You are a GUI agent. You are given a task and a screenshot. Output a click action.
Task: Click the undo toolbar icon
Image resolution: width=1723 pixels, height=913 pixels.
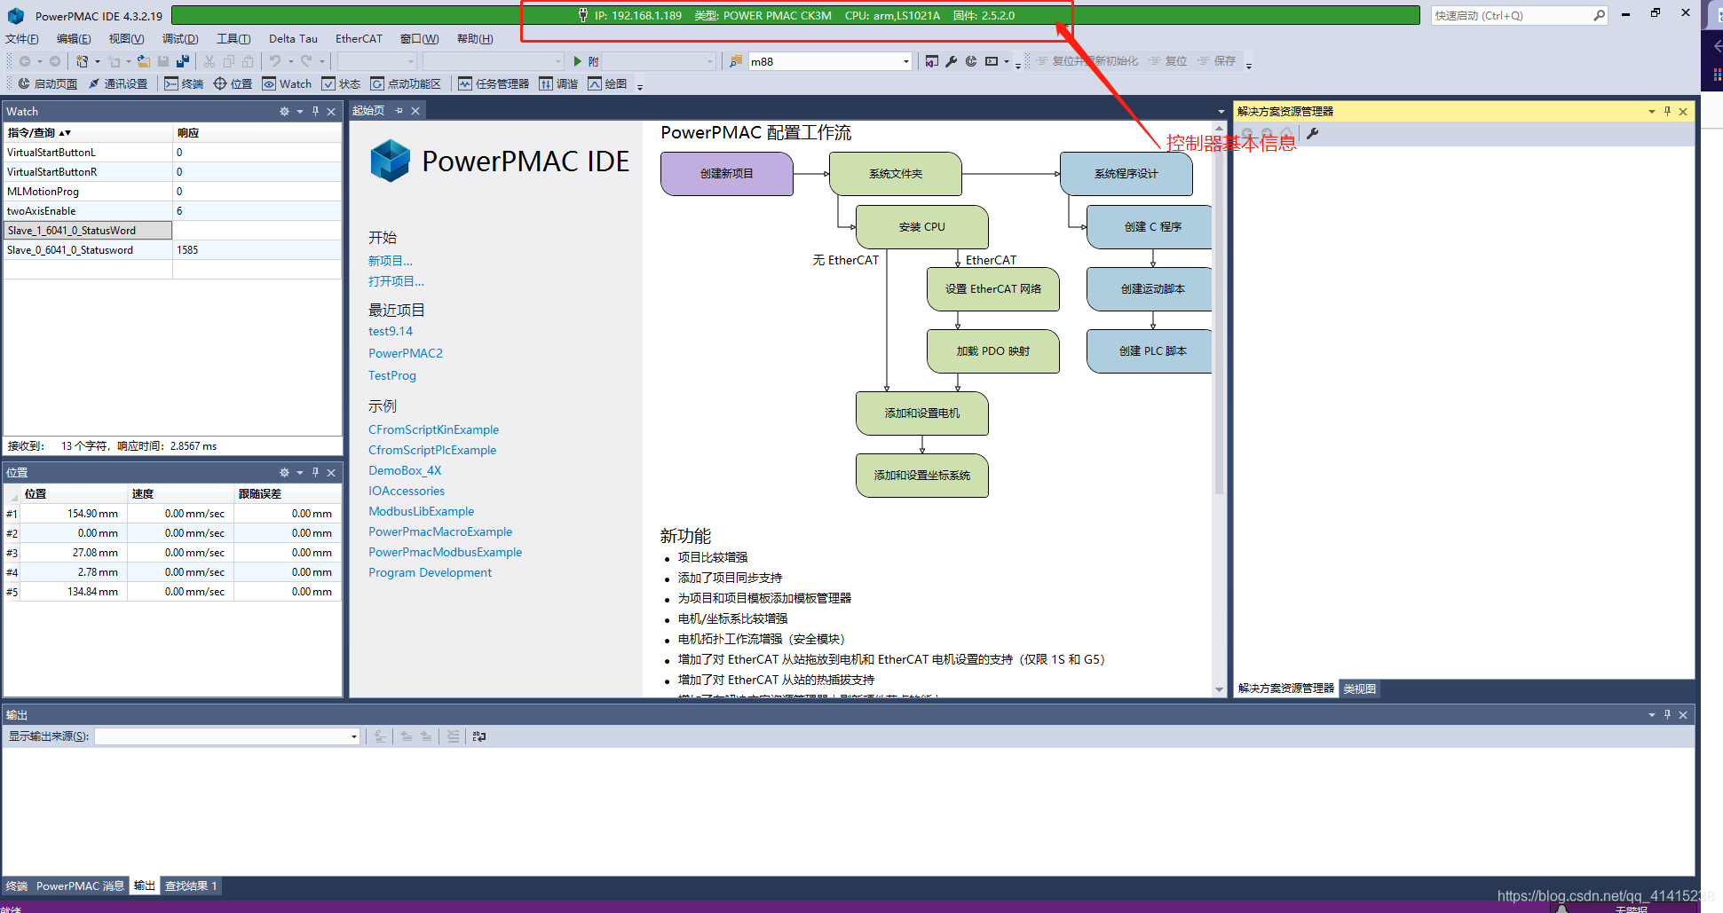tap(275, 61)
